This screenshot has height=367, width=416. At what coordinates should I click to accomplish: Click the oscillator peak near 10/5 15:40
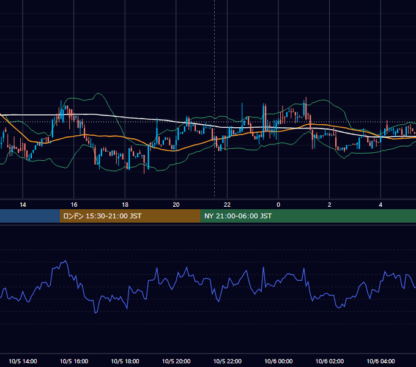pyautogui.click(x=65, y=261)
